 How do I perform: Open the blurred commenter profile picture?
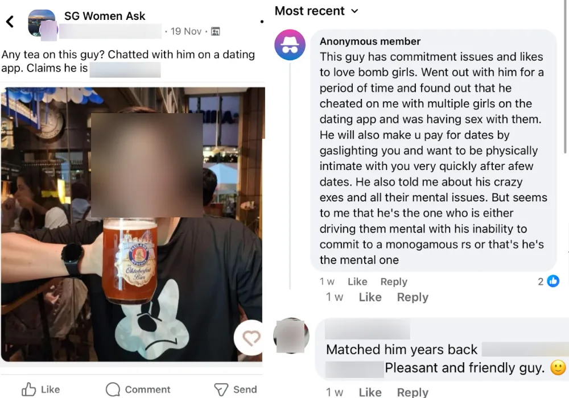291,335
